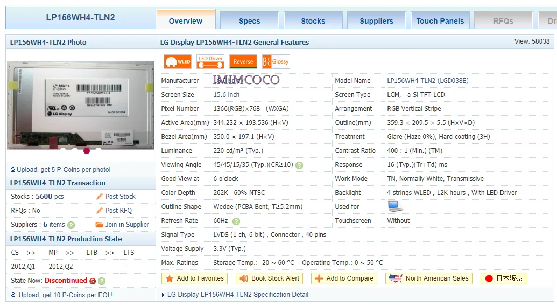Switch to the Stocks tab
557x307 pixels.
(x=313, y=20)
